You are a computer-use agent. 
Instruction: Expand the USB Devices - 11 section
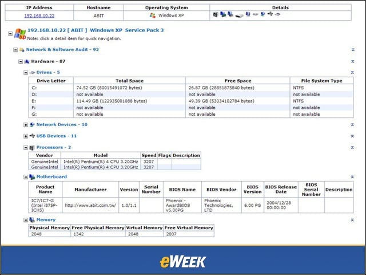pos(26,136)
